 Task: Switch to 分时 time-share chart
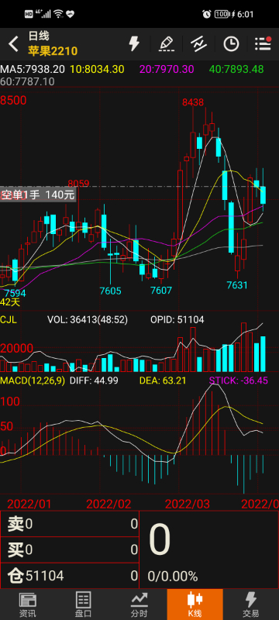click(x=139, y=604)
